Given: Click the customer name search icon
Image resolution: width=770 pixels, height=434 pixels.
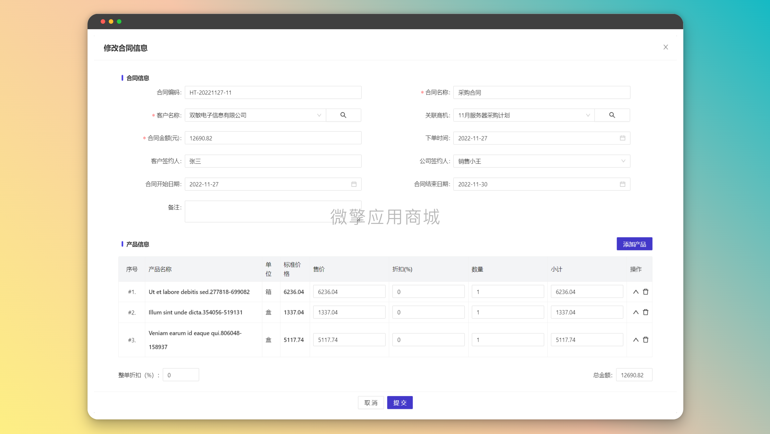Looking at the screenshot, I should pos(343,115).
